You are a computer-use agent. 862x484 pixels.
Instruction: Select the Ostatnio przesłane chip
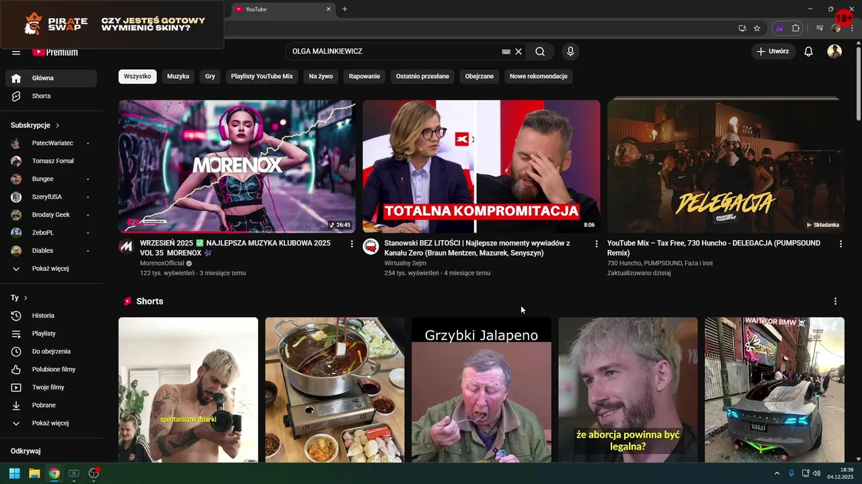(x=422, y=77)
